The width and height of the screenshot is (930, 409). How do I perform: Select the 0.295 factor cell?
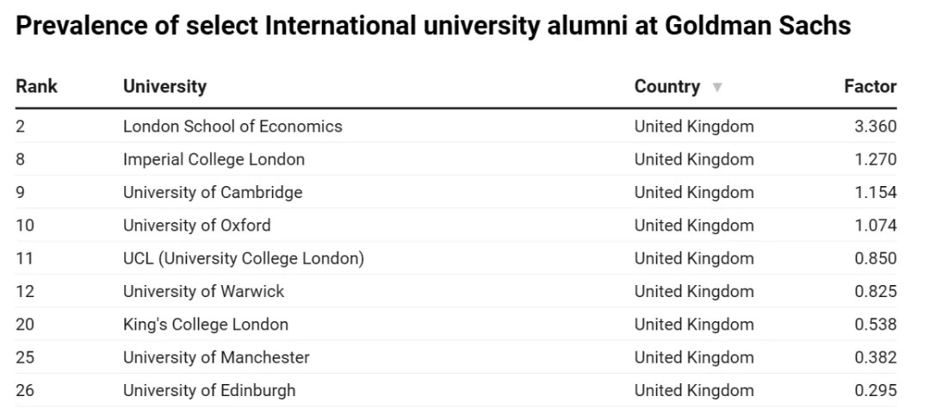tap(875, 390)
